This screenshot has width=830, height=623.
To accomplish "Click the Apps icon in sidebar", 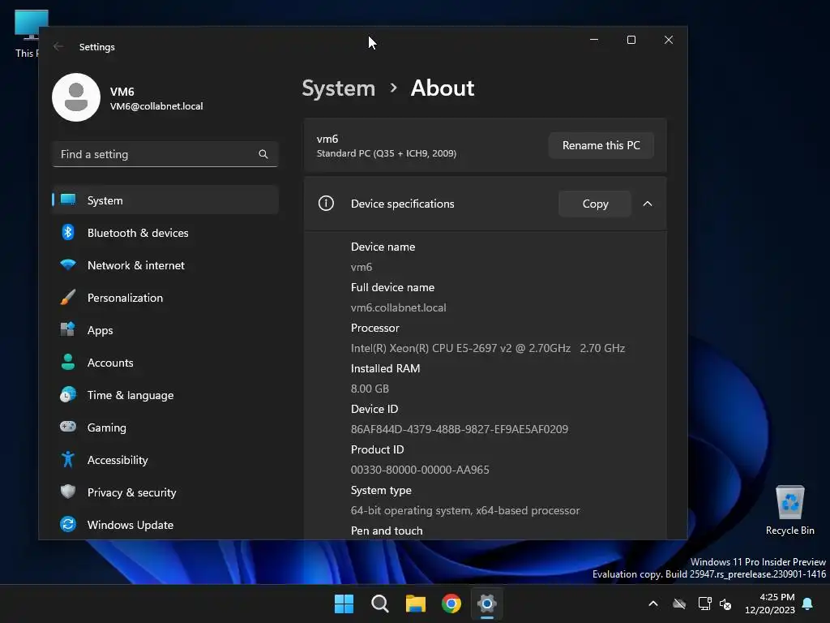I will [68, 329].
